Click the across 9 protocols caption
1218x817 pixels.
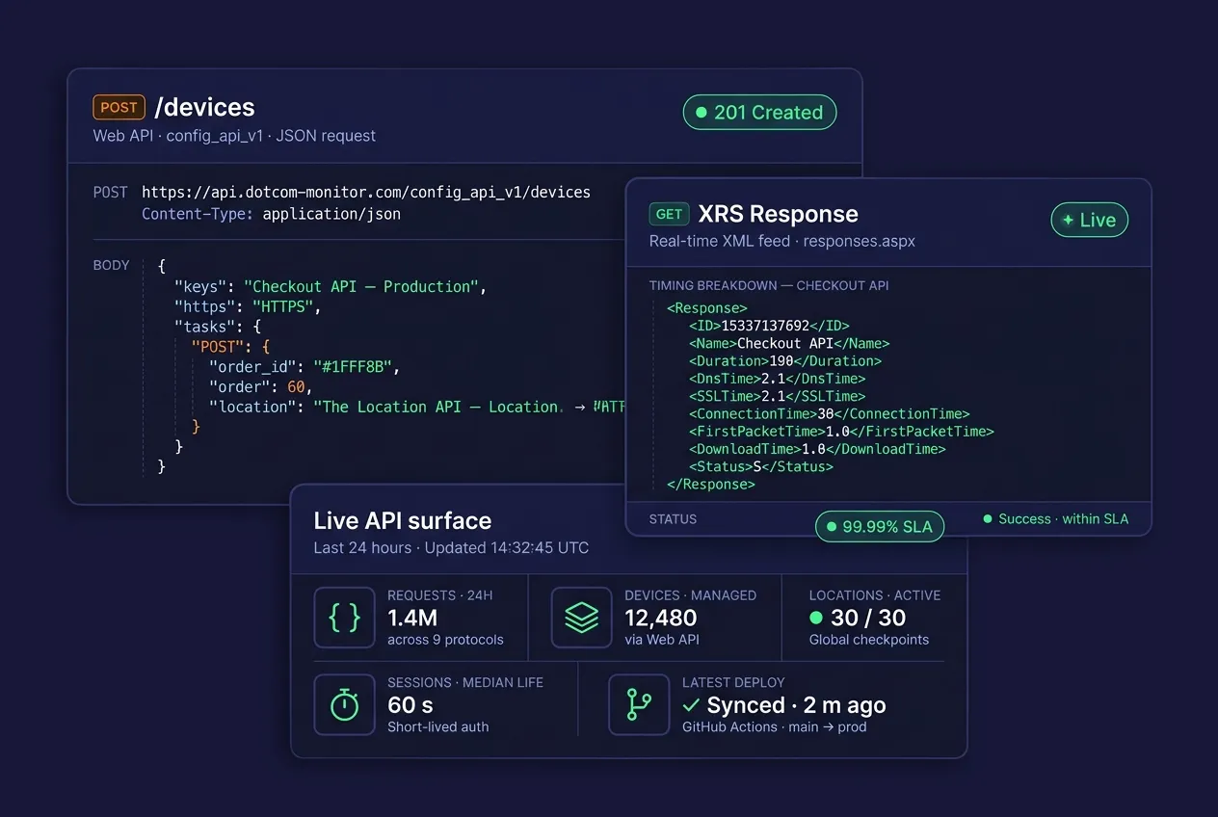(x=445, y=640)
